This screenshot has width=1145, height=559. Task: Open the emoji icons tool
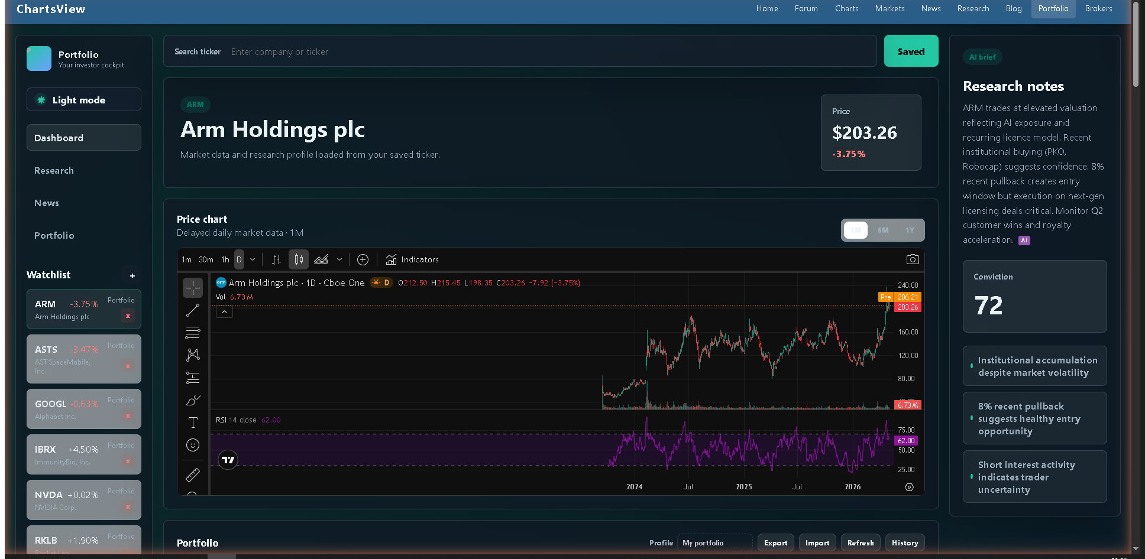pyautogui.click(x=193, y=445)
